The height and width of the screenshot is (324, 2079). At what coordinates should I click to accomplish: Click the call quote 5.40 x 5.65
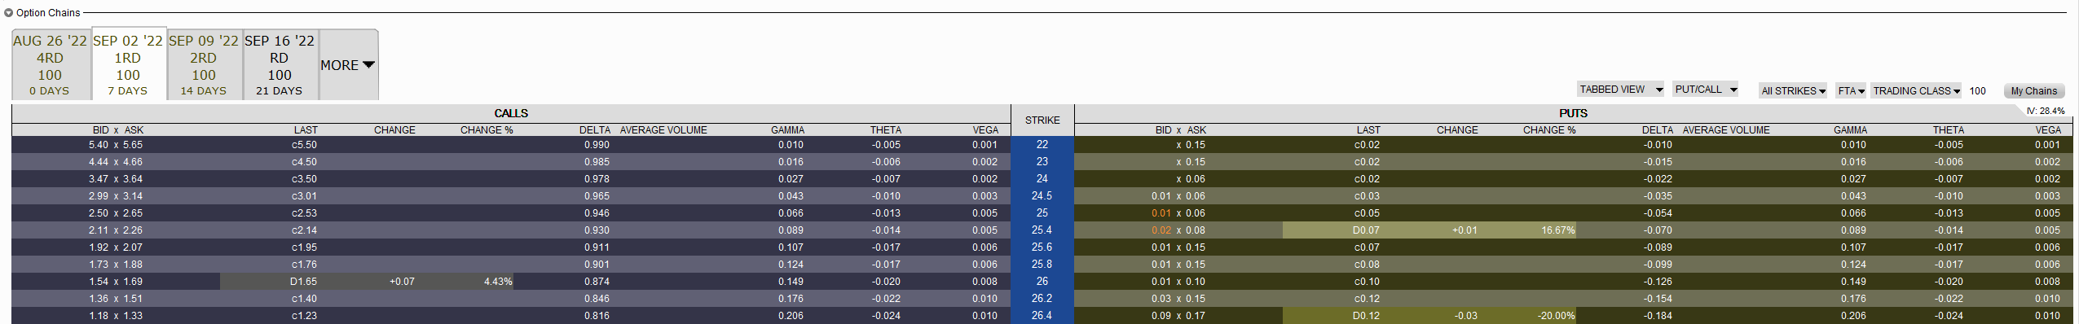click(116, 145)
